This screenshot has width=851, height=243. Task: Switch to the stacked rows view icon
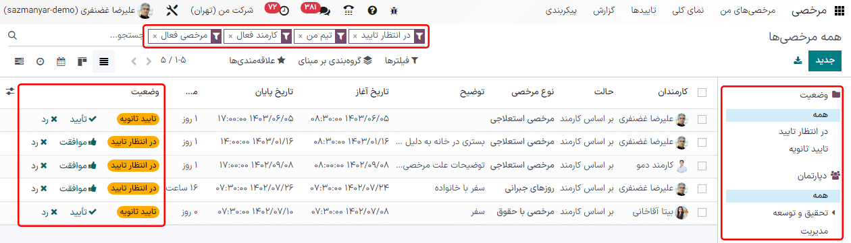19,61
